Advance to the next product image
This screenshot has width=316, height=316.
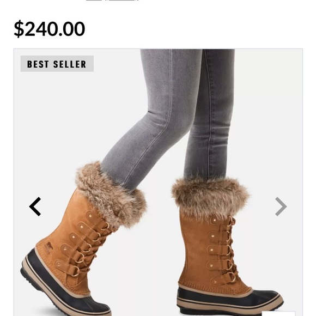pos(281,206)
